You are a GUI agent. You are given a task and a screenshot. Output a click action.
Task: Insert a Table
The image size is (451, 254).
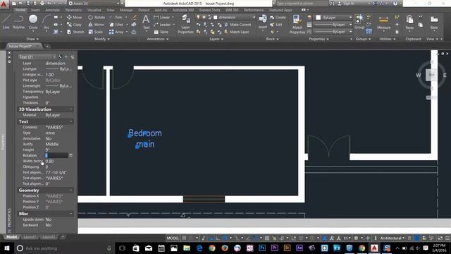161,32
